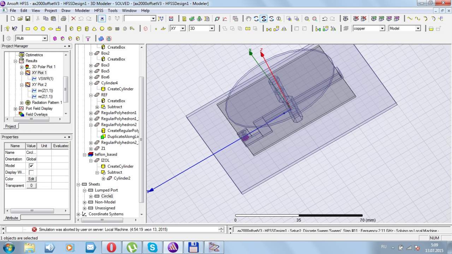Open the XY drawing plane dropdown
This screenshot has width=452, height=254.
coord(183,29)
